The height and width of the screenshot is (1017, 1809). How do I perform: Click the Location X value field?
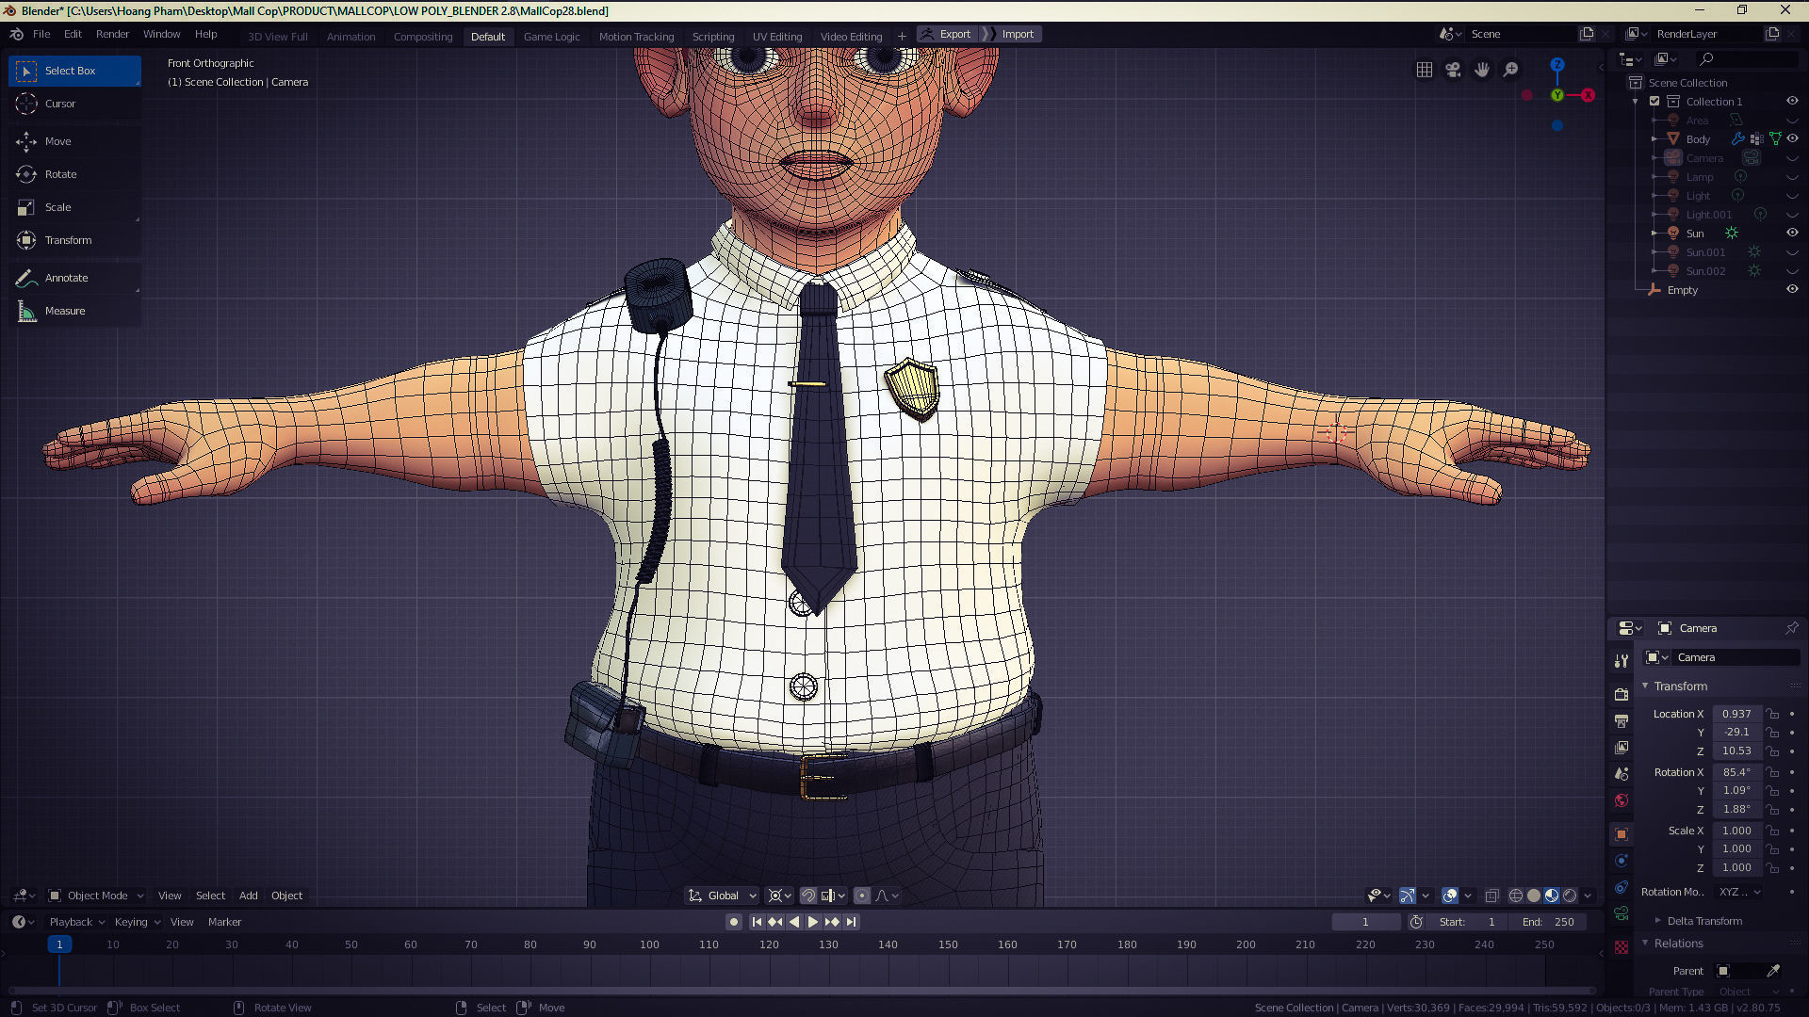pos(1736,714)
